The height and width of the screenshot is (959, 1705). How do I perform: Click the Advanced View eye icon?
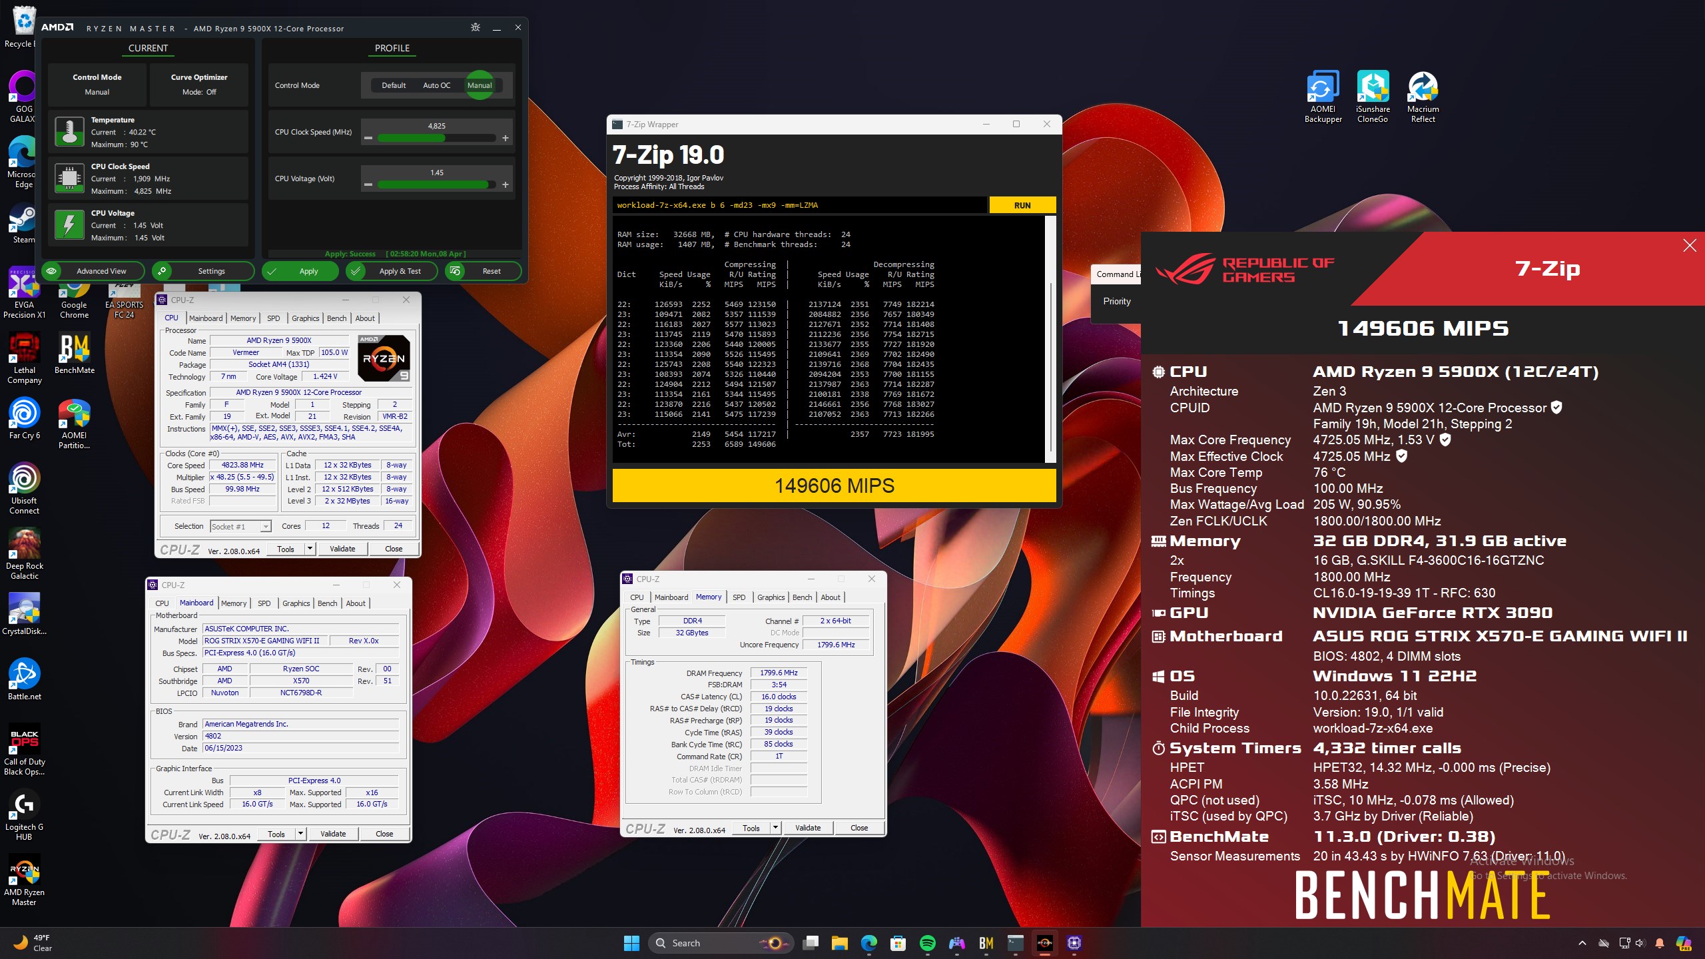click(51, 271)
